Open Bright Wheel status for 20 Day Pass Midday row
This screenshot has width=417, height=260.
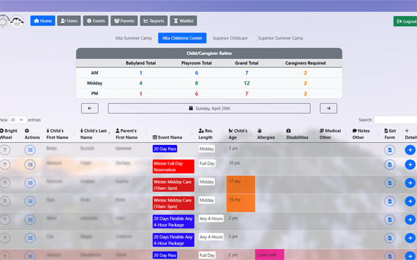click(5, 150)
